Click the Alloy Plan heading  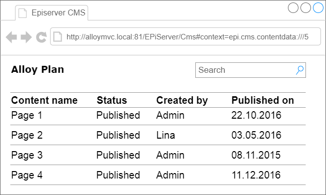[x=38, y=69]
